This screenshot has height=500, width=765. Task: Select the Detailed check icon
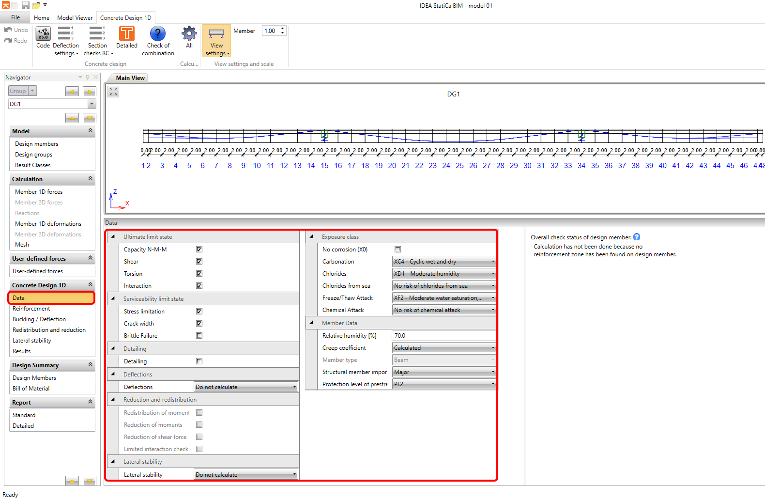127,34
